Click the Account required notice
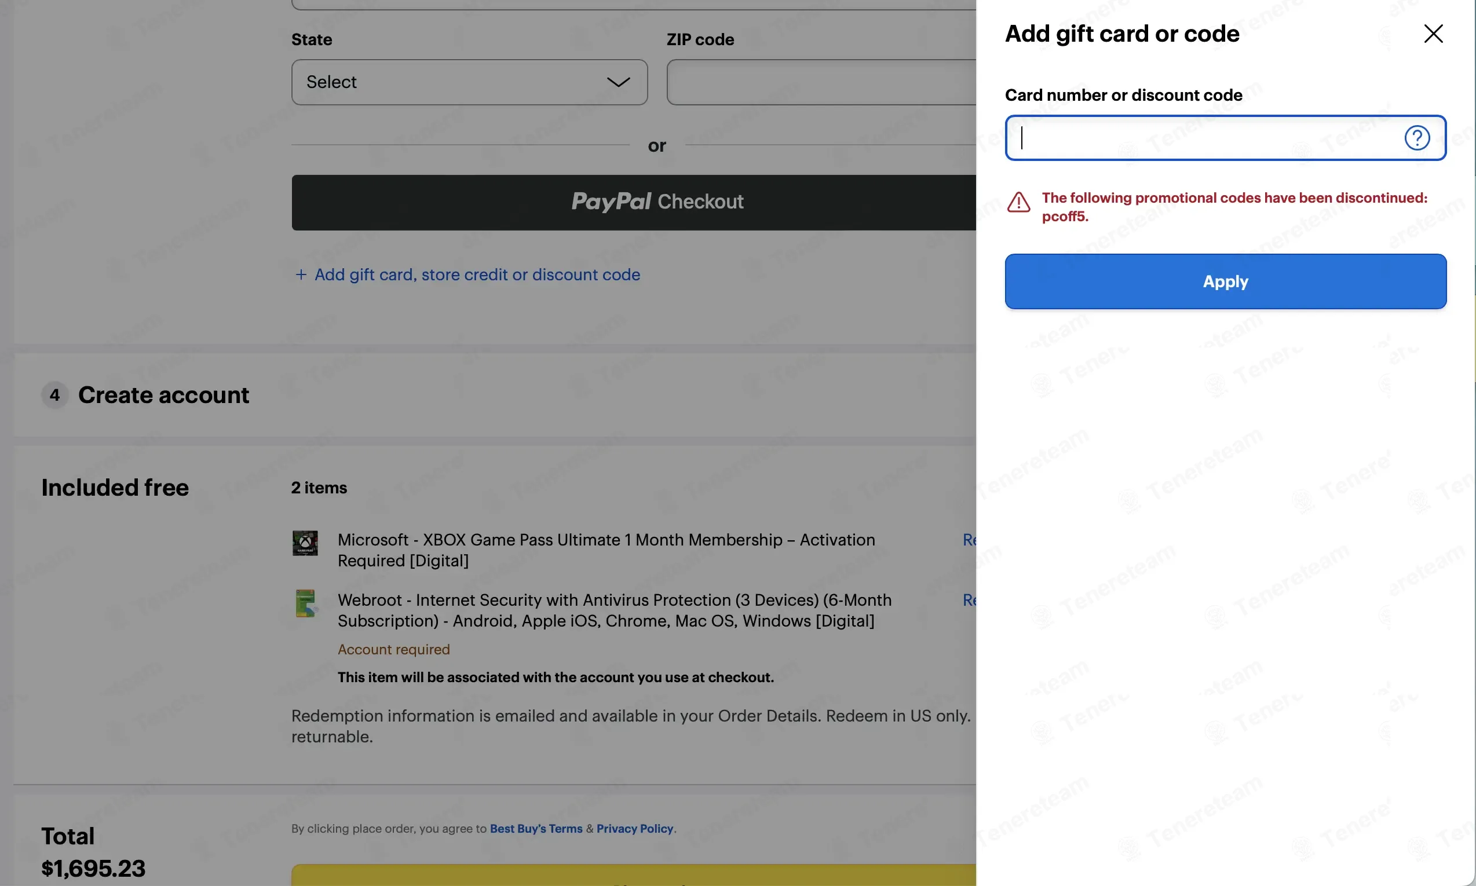This screenshot has height=886, width=1476. [393, 650]
